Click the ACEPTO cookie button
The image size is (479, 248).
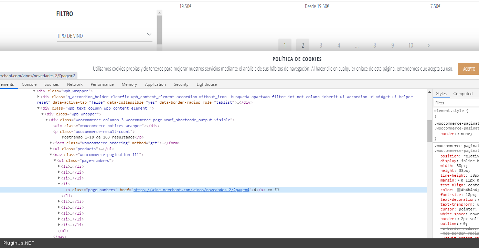tap(469, 69)
